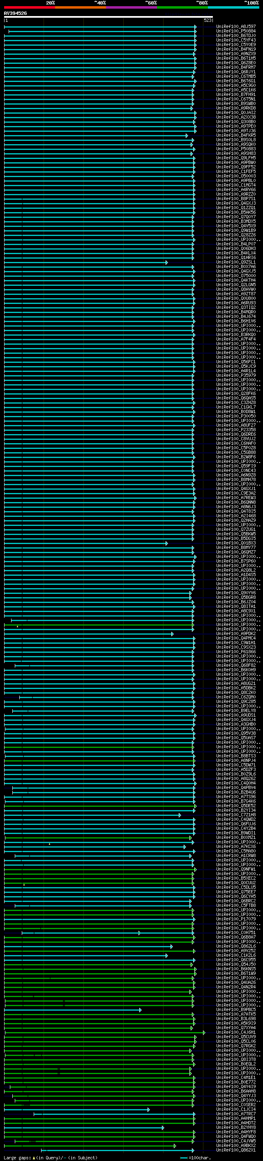
Task: Select hit label UniRef100_Q06DH3
Action: 236,249
